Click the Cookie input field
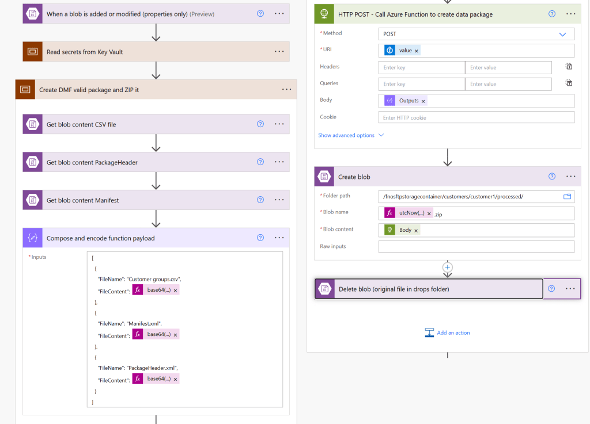 [x=476, y=117]
